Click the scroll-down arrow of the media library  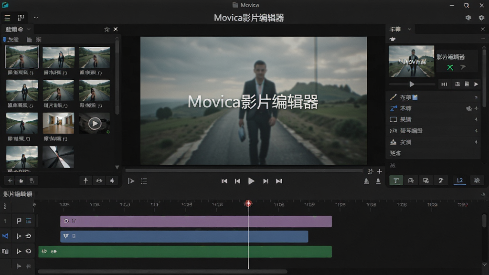[117, 168]
